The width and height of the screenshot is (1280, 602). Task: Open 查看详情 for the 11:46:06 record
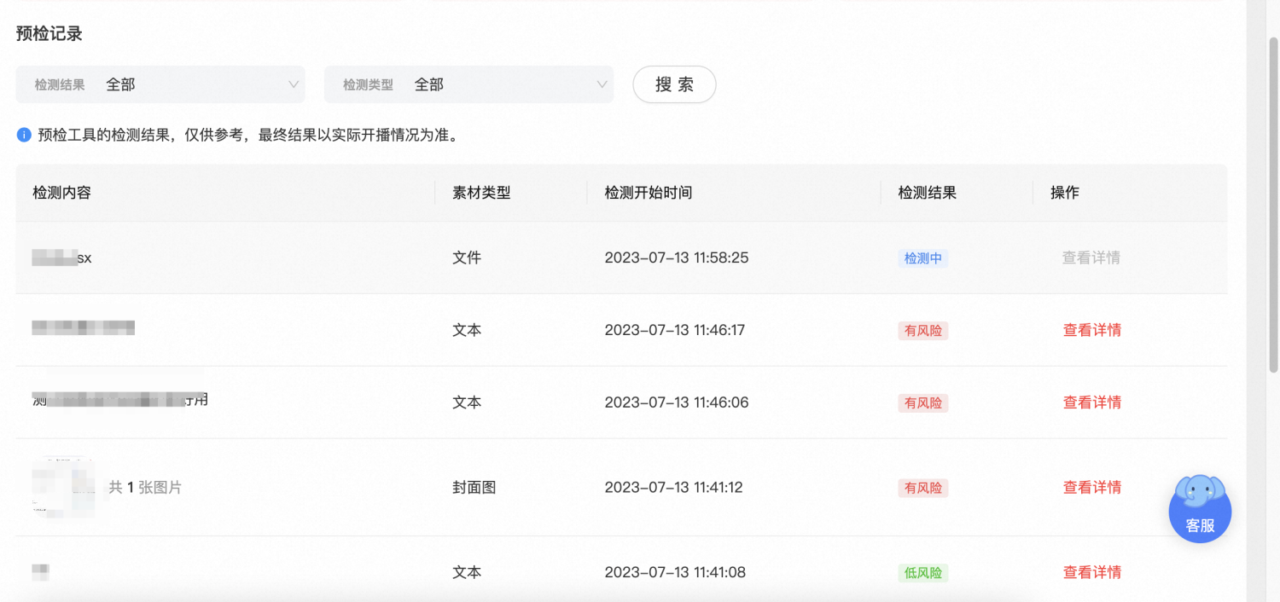1092,402
